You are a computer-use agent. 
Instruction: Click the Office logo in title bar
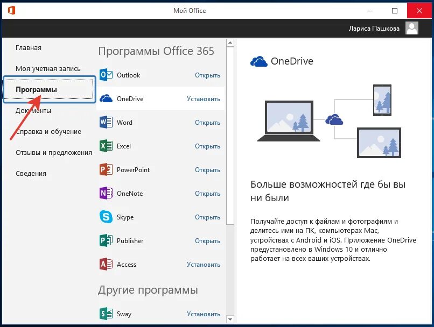point(11,11)
